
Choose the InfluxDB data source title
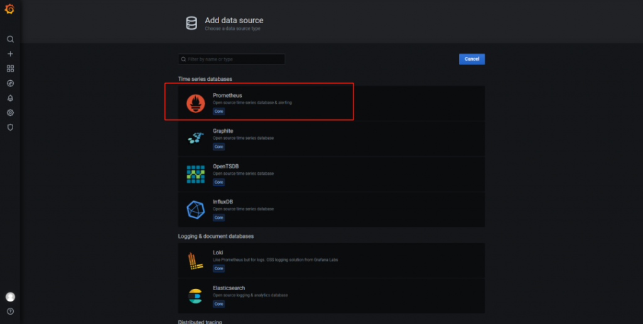pyautogui.click(x=223, y=202)
